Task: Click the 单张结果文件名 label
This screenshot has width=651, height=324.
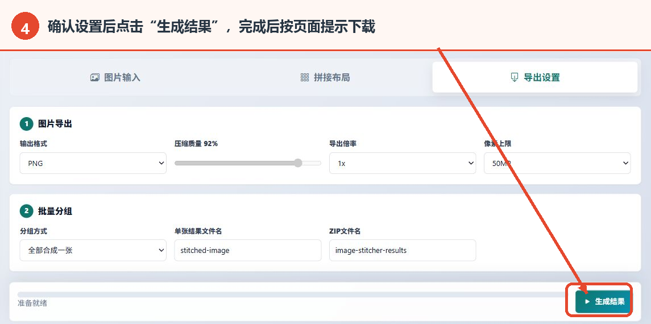Action: click(x=198, y=231)
